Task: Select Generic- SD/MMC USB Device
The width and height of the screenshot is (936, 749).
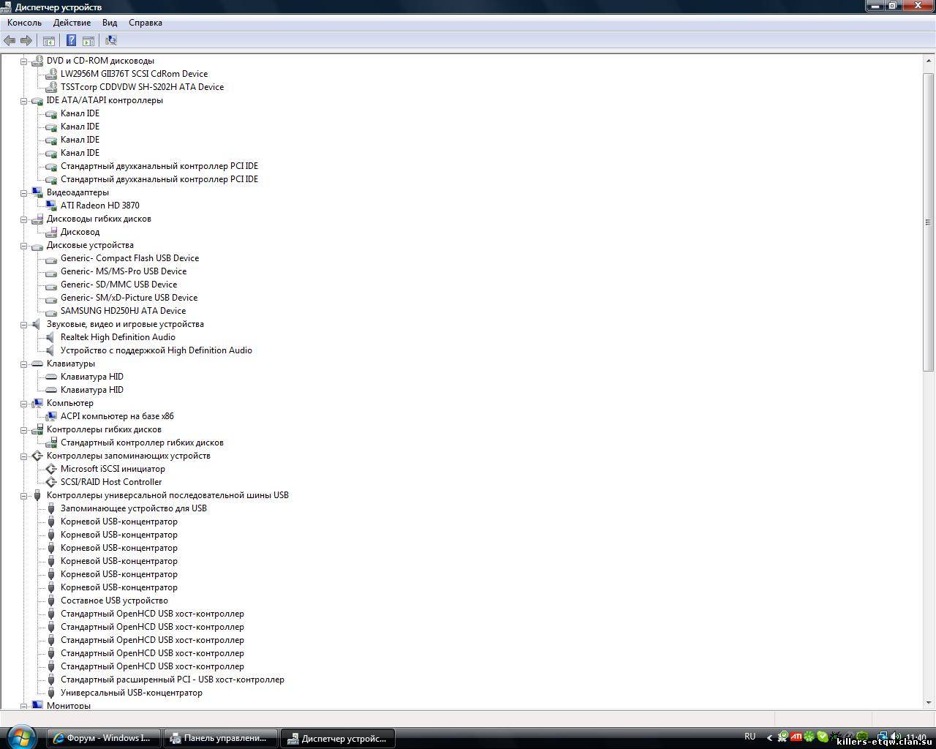Action: [x=118, y=285]
